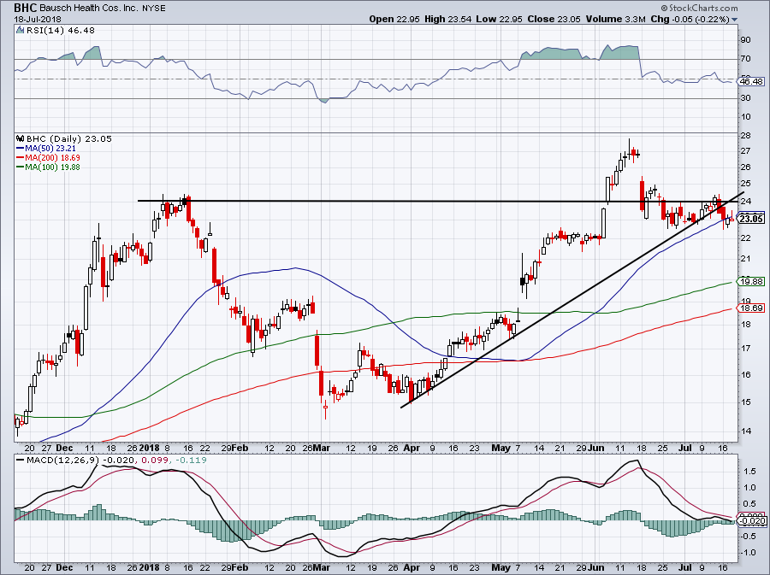Click the 70 overbought level on RSI axis
The image size is (770, 575).
point(745,59)
